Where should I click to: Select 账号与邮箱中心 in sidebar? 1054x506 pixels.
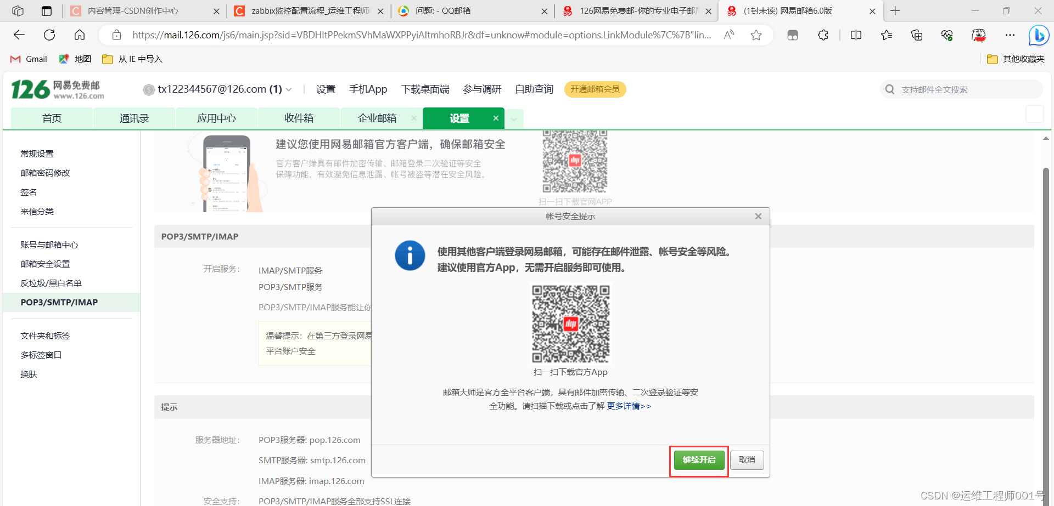click(49, 245)
